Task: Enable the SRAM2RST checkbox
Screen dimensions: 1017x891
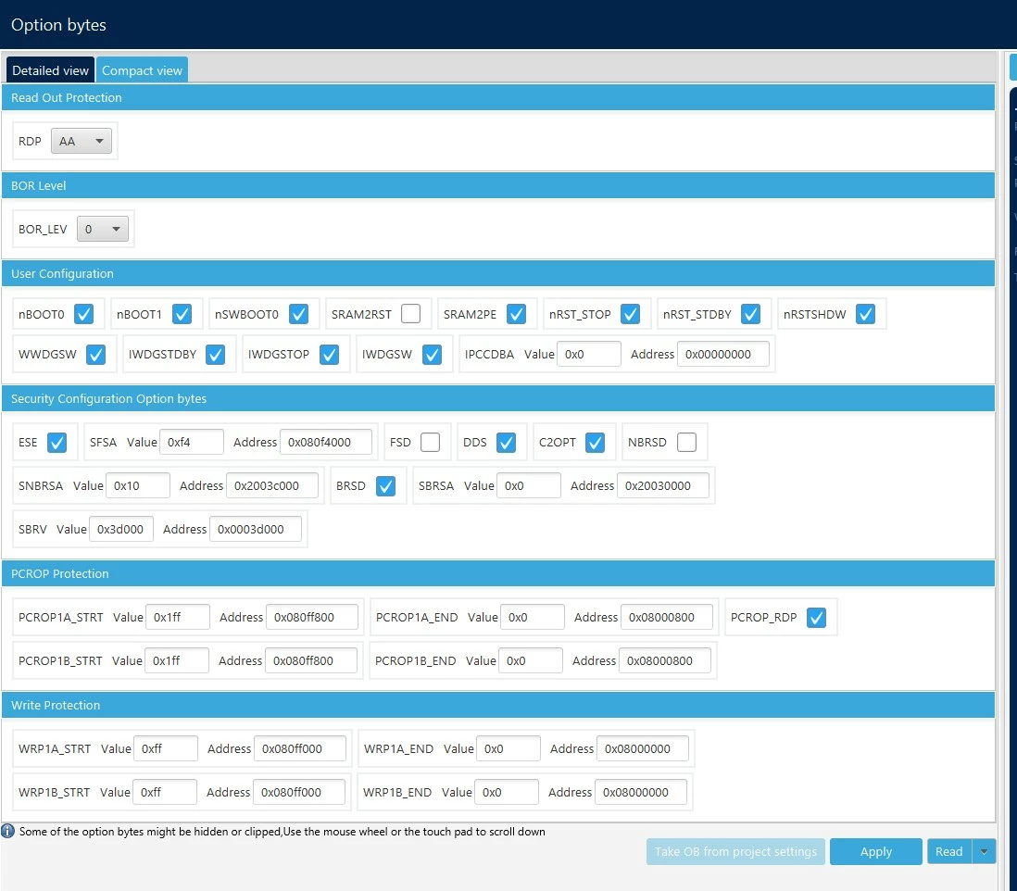Action: [x=410, y=314]
